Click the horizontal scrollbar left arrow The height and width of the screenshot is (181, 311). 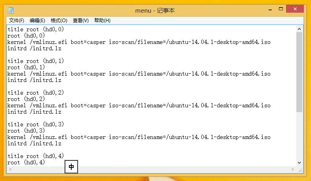(10, 169)
